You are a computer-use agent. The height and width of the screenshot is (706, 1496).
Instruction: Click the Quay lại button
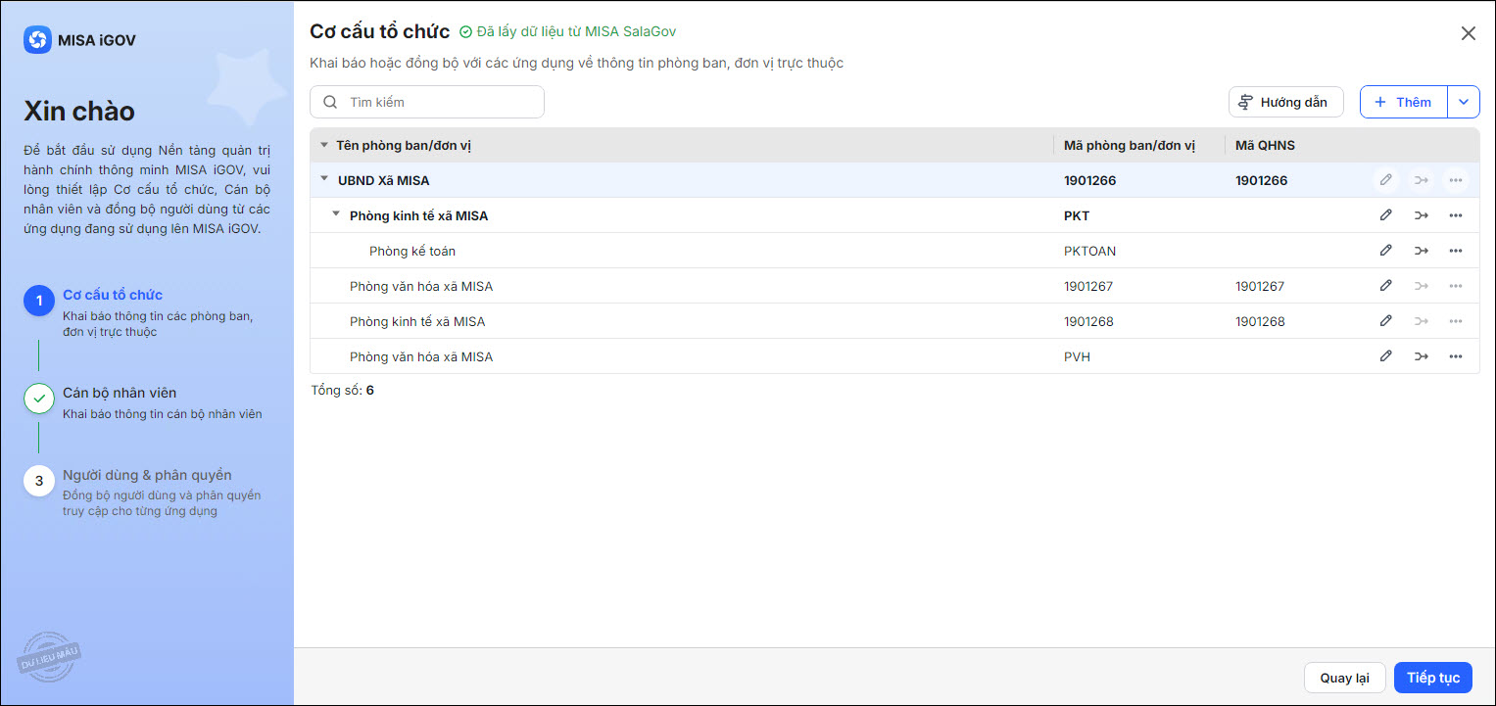click(x=1344, y=678)
